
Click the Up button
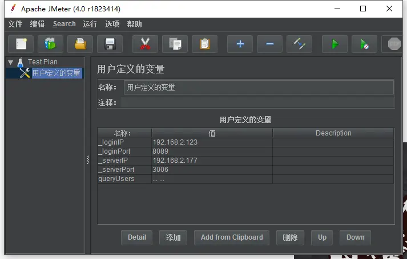click(x=322, y=237)
